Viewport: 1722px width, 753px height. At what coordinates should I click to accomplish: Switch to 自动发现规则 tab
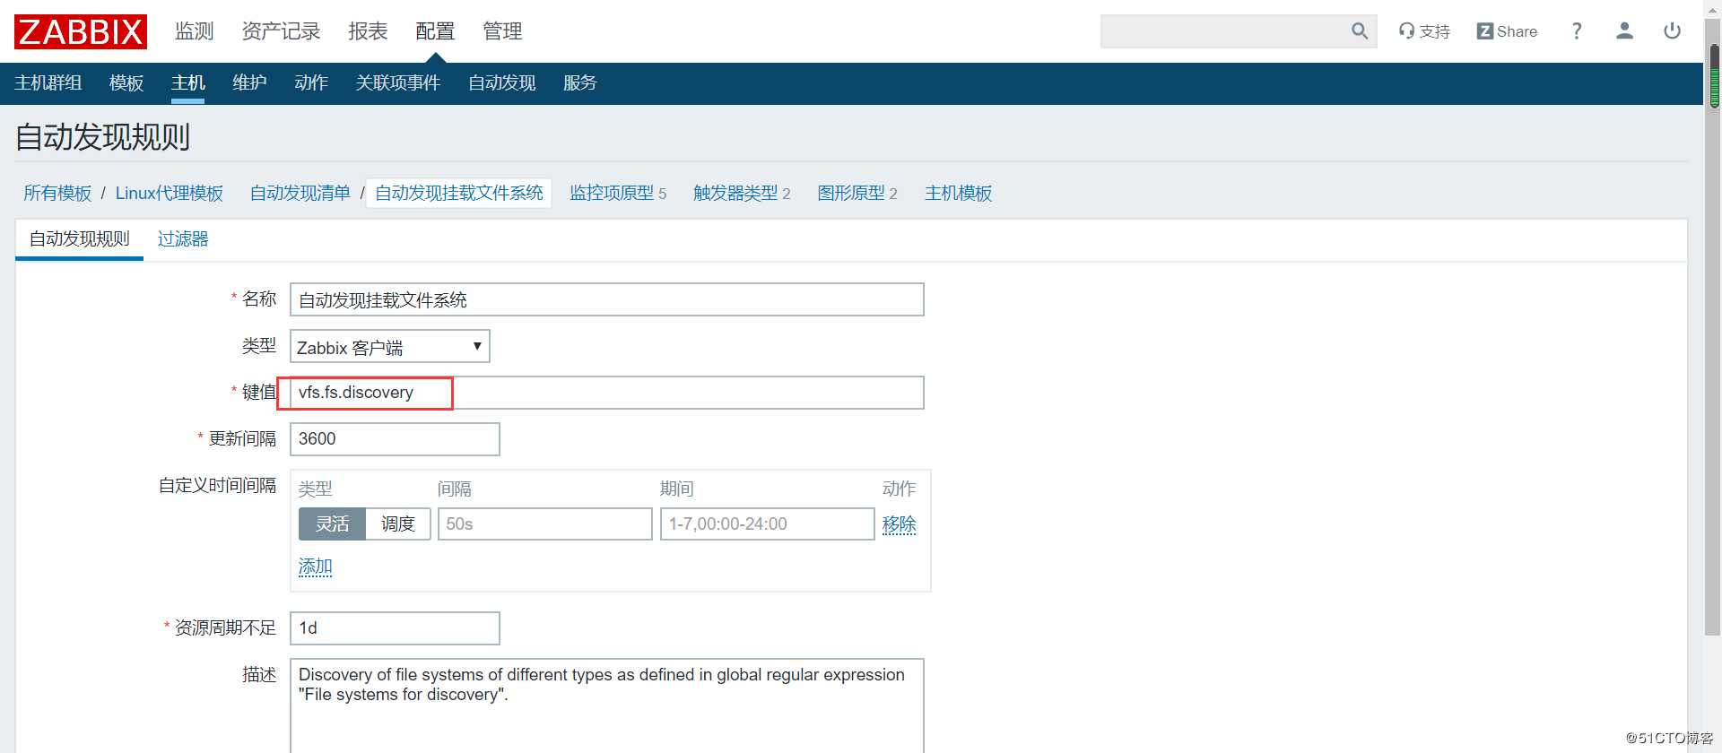(80, 239)
